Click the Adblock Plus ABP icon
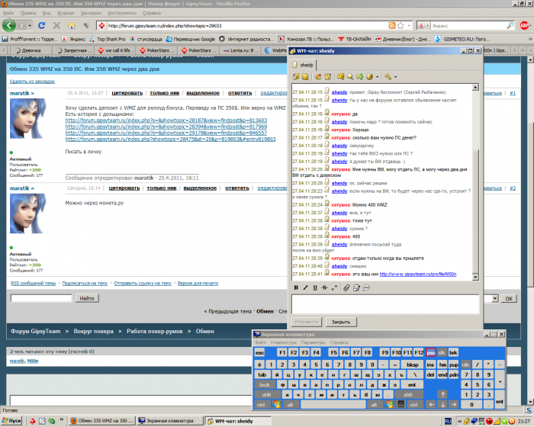 pos(525,25)
